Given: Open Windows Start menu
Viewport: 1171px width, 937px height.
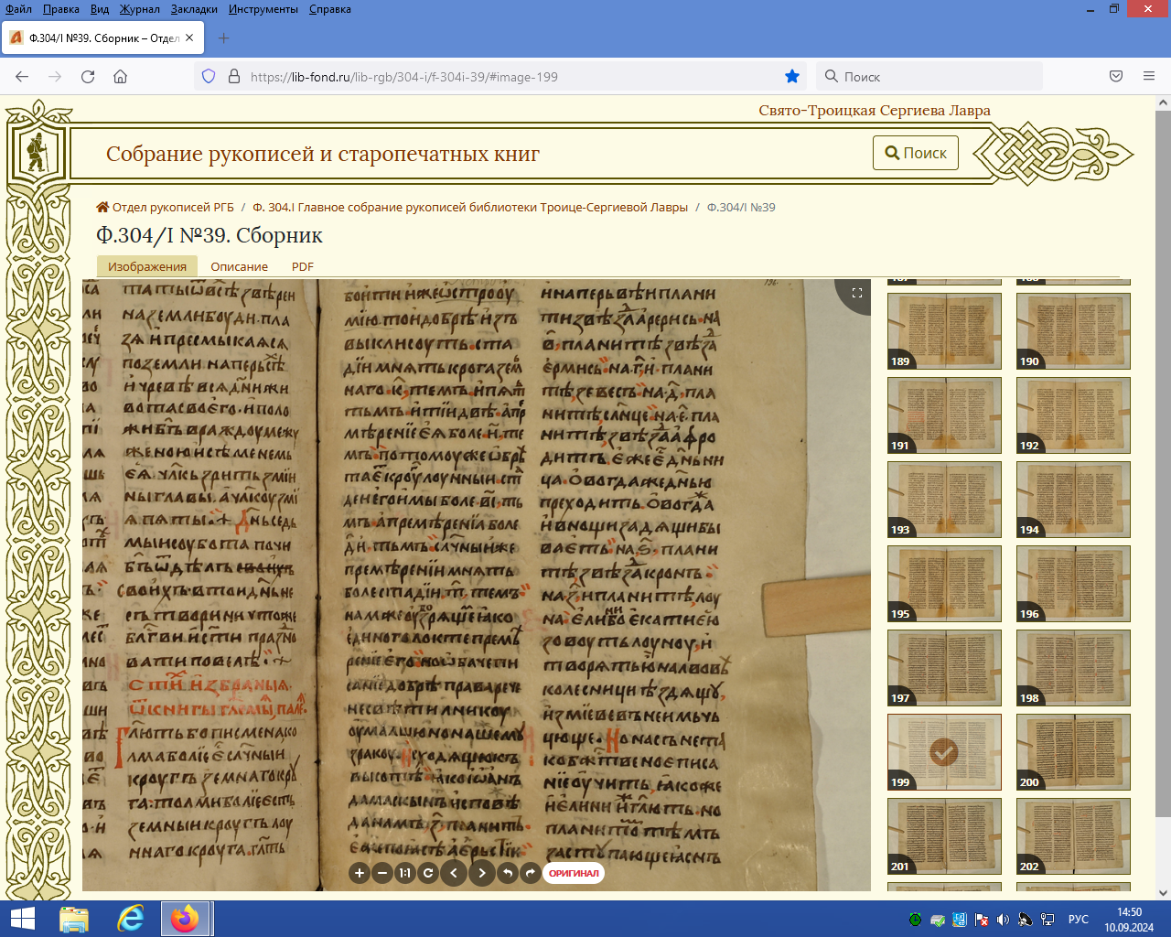Looking at the screenshot, I should [x=22, y=919].
